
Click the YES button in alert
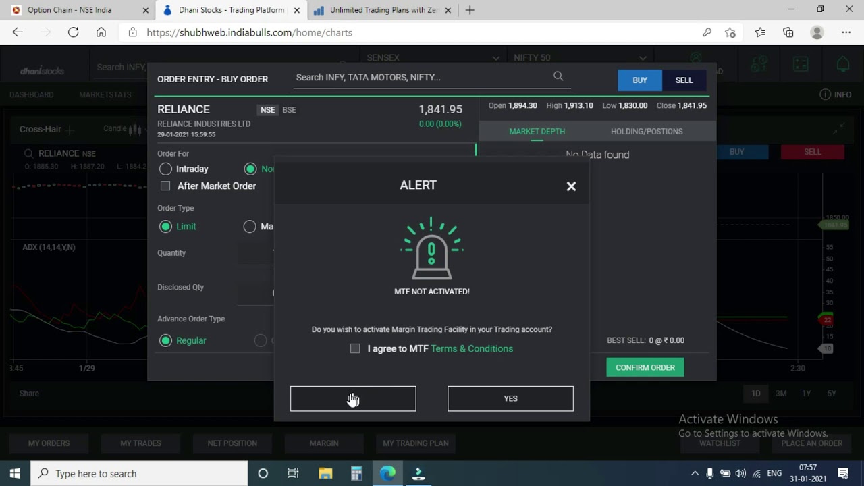510,398
